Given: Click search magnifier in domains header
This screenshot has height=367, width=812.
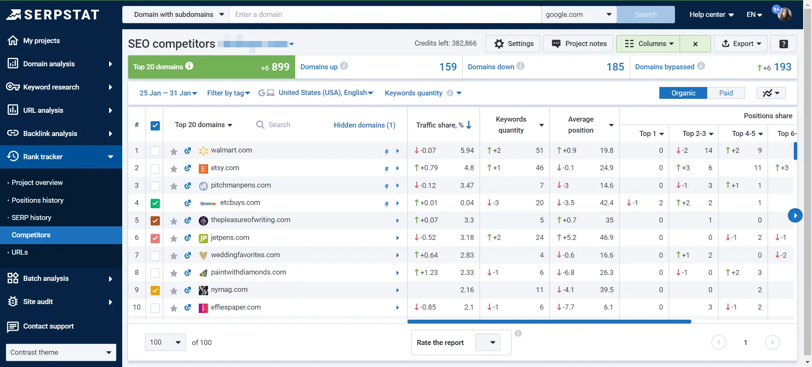Looking at the screenshot, I should (260, 125).
